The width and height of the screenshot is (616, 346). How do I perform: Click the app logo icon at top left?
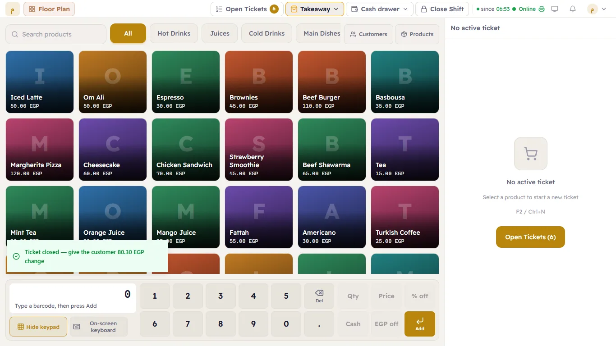pos(13,9)
